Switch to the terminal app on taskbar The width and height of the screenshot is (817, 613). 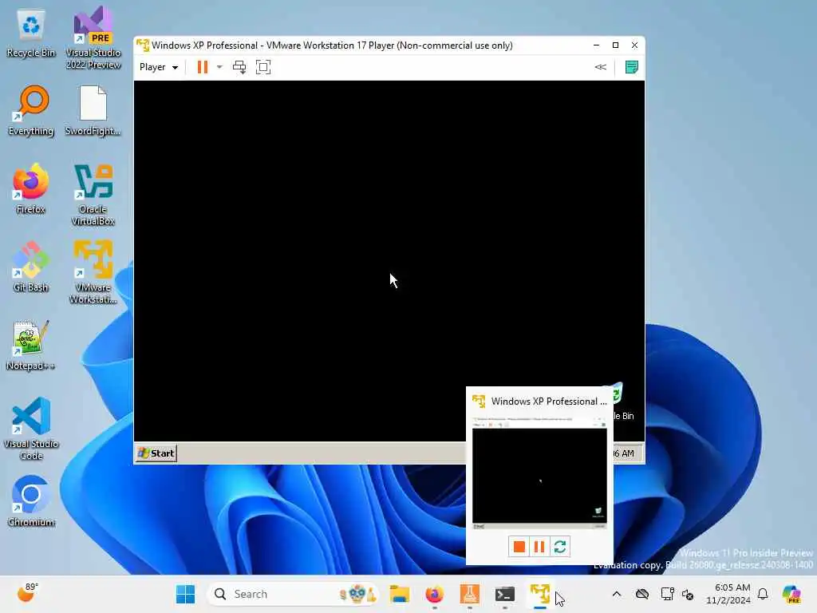[505, 594]
